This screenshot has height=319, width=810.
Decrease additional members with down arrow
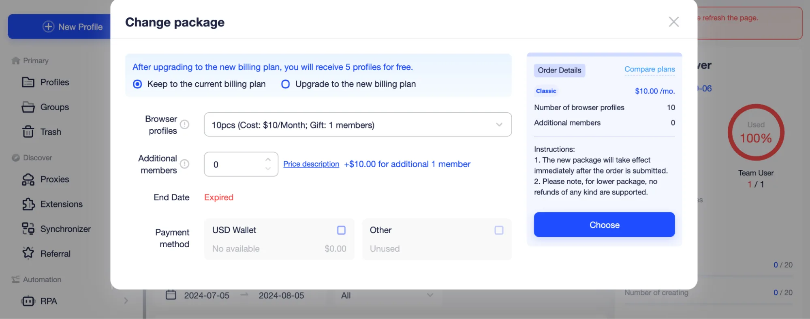click(x=268, y=169)
